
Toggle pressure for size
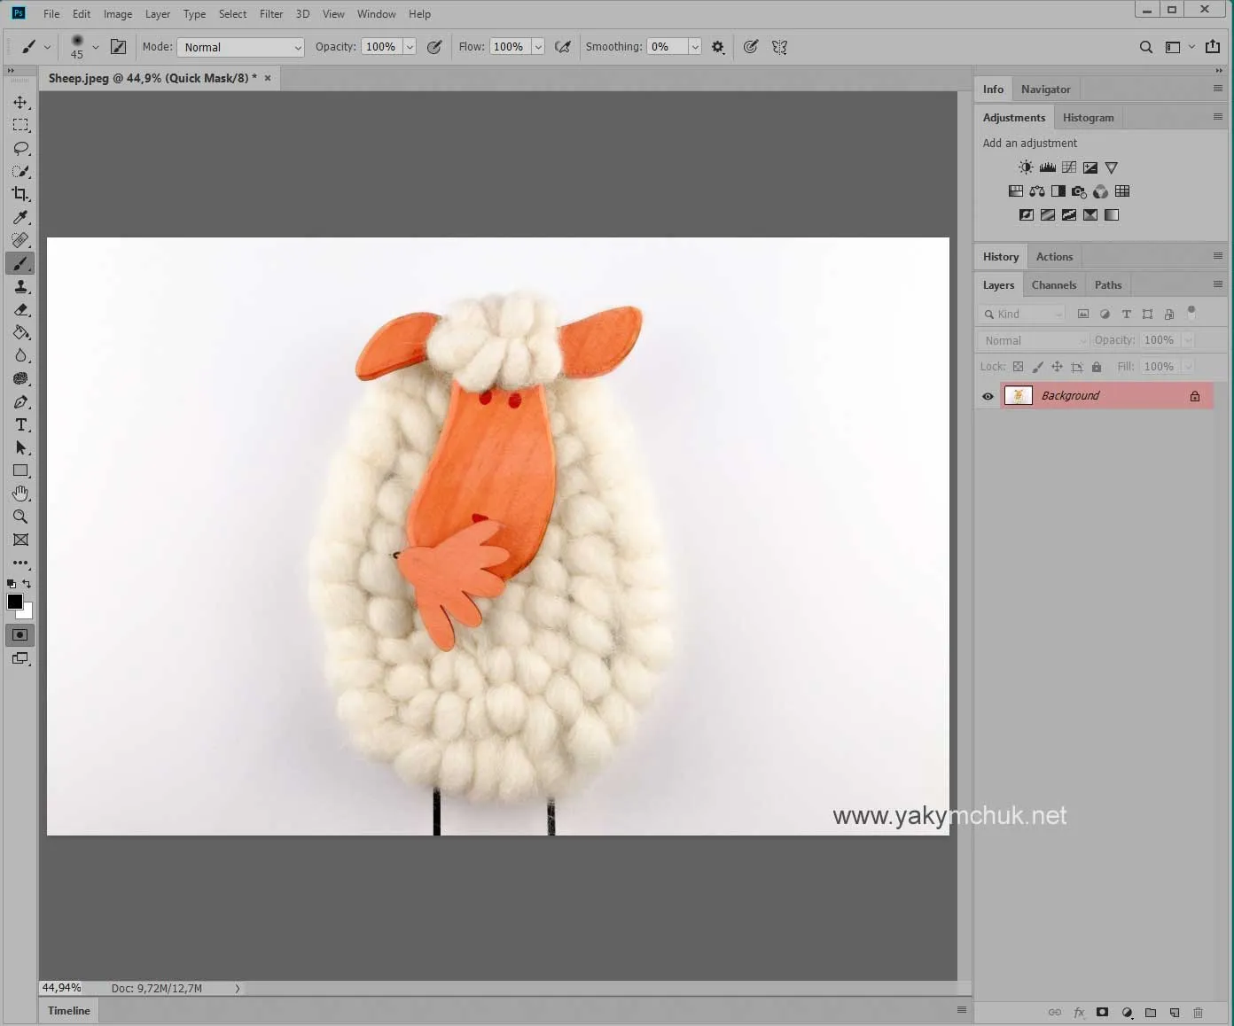(x=751, y=47)
